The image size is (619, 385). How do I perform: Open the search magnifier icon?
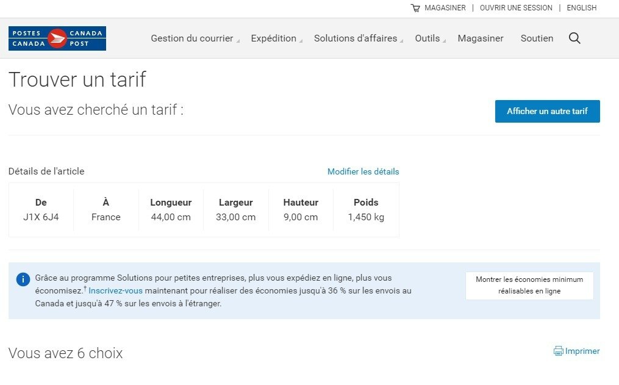(x=574, y=38)
